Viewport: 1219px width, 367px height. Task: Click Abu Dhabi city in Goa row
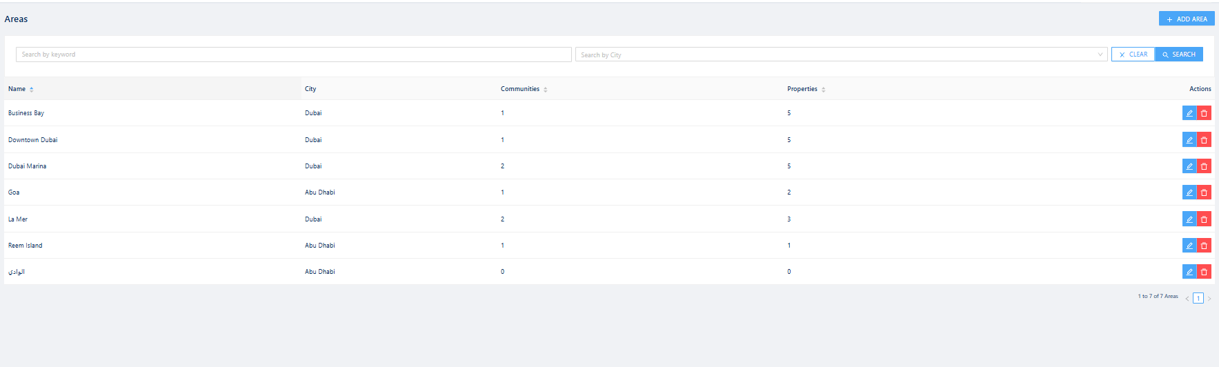click(x=320, y=192)
